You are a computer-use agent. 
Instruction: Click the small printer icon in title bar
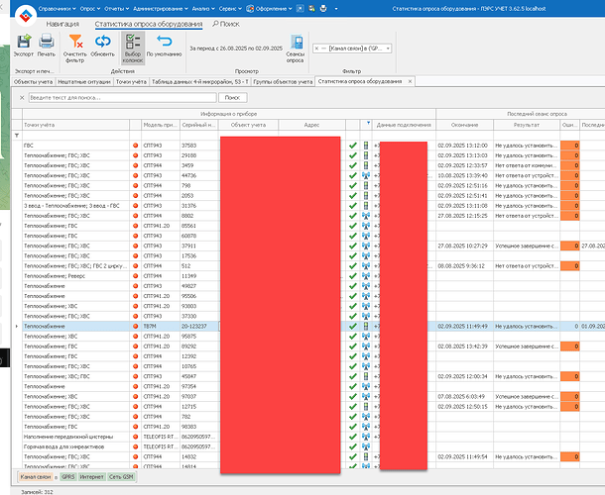pos(323,9)
